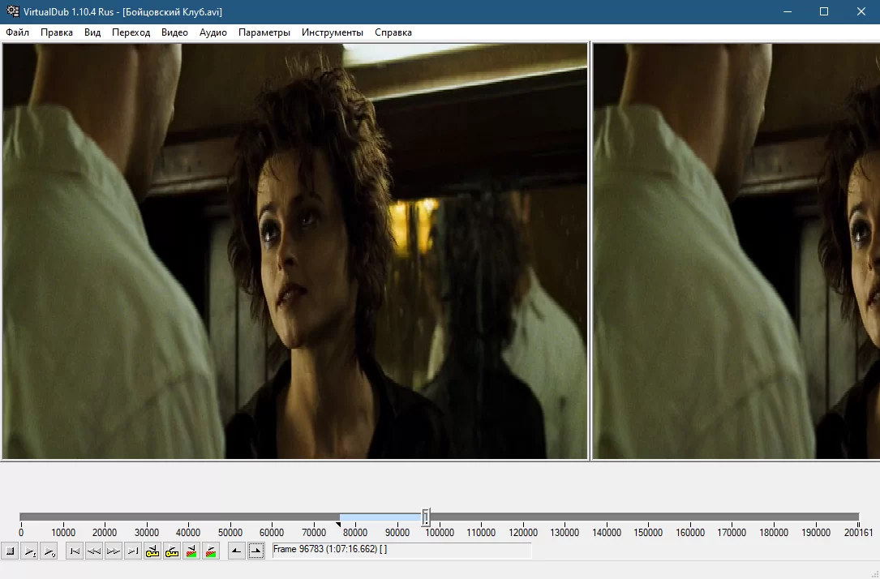Click the input video preview pane

[x=295, y=251]
